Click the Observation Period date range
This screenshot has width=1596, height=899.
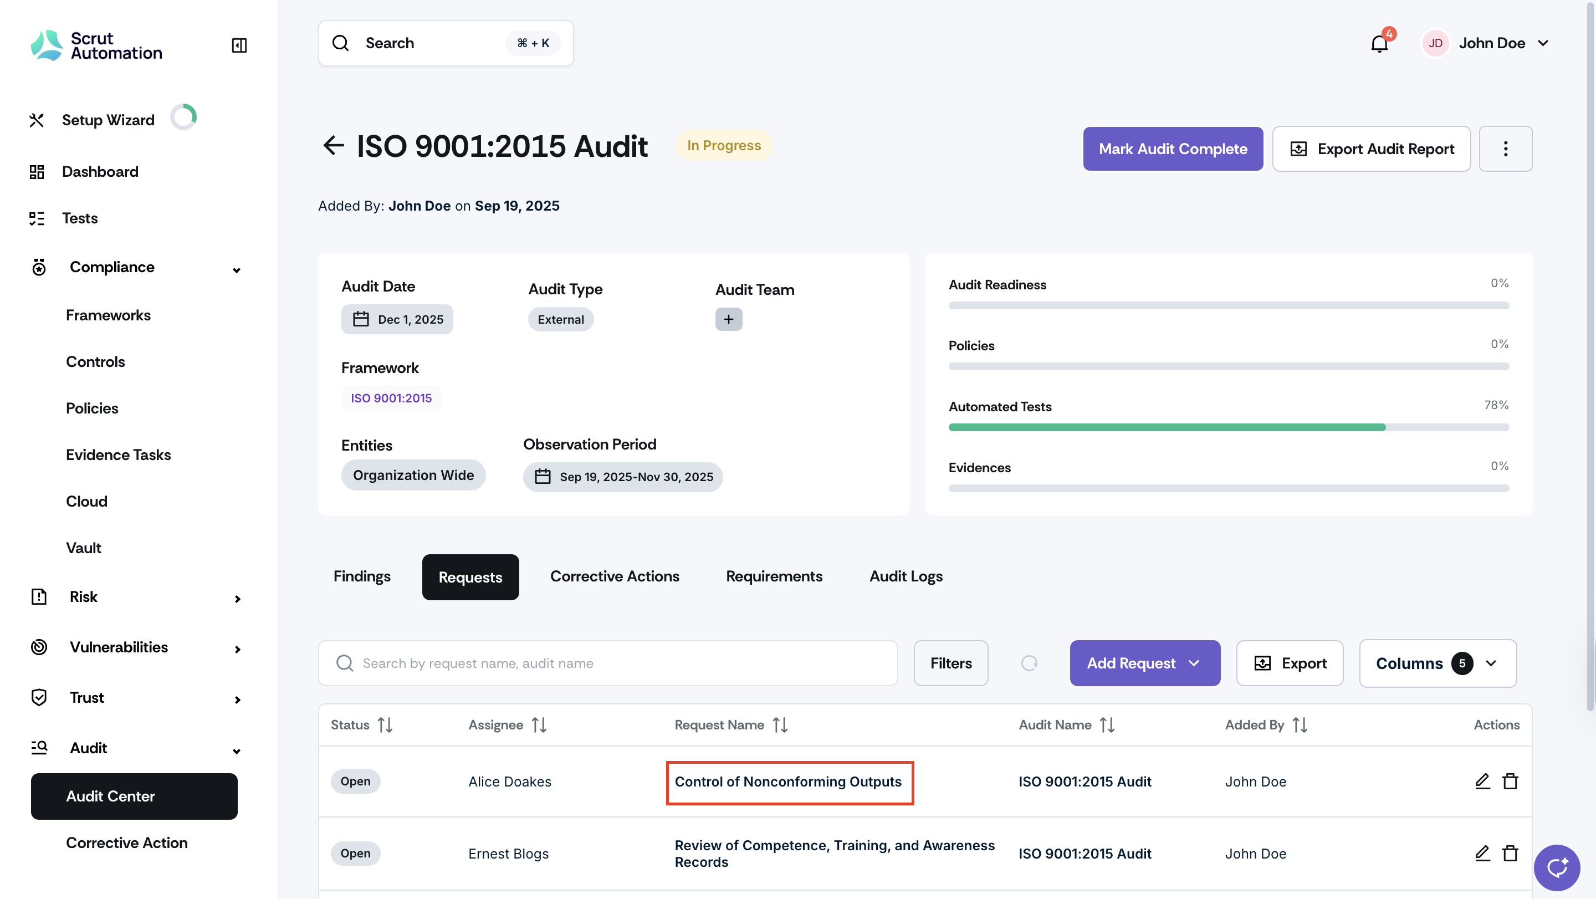623,477
